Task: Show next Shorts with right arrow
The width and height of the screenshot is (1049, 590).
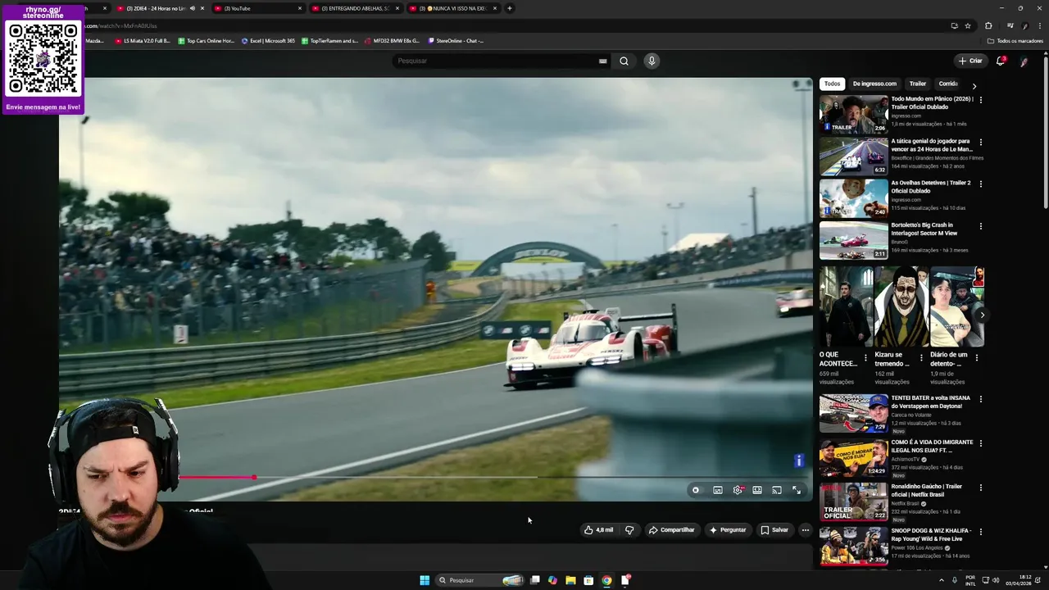Action: (x=982, y=315)
